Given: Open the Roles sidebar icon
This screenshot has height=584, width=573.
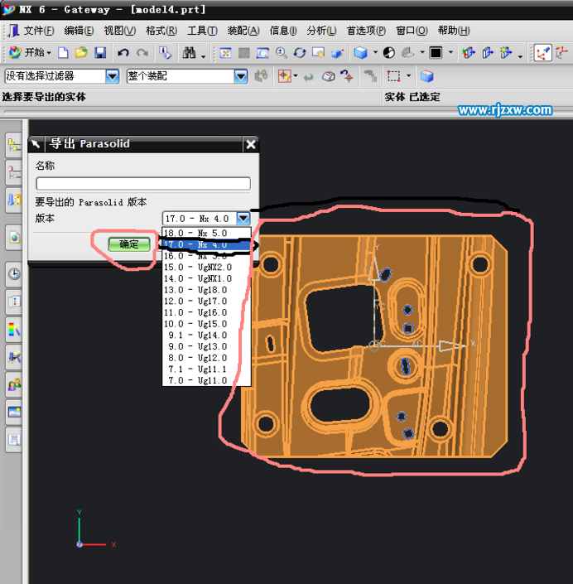Looking at the screenshot, I should coord(14,384).
